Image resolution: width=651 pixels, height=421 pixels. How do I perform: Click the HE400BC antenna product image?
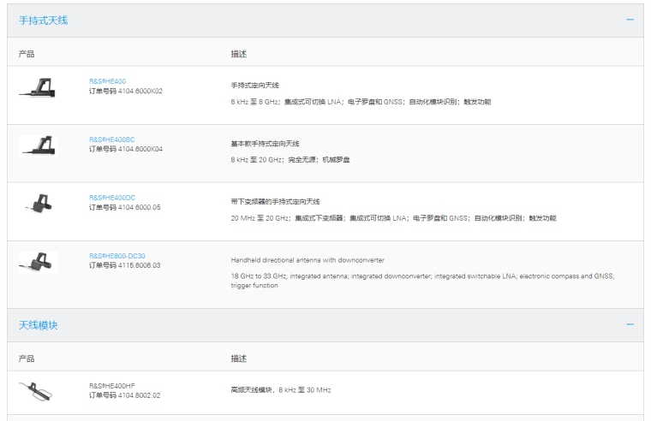tap(36, 145)
